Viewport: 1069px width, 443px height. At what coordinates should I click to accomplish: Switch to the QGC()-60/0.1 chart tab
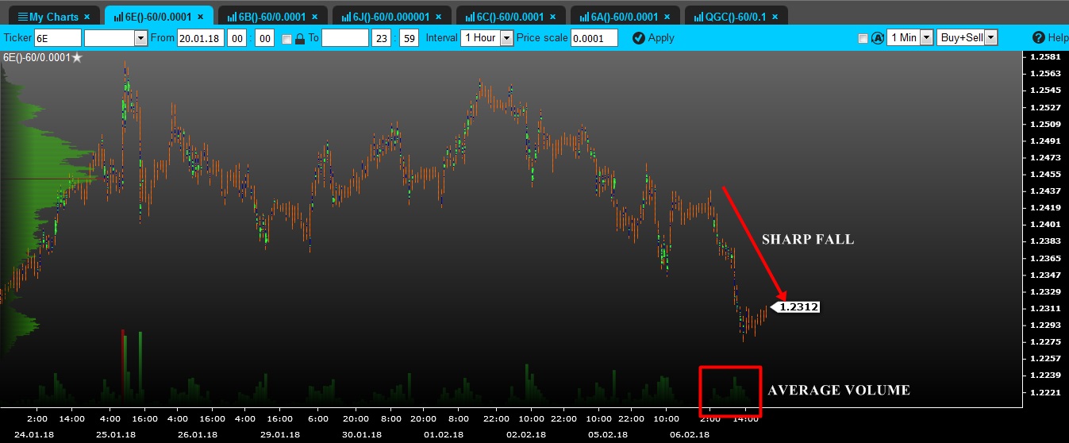pos(736,16)
